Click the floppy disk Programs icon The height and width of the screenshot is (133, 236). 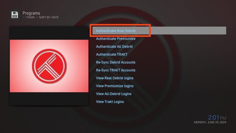click(x=14, y=15)
